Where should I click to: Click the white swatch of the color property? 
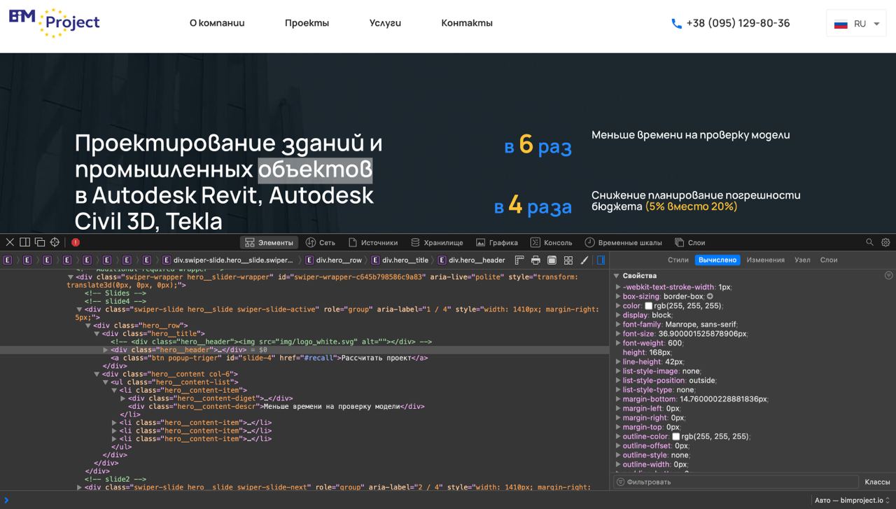[x=648, y=306]
